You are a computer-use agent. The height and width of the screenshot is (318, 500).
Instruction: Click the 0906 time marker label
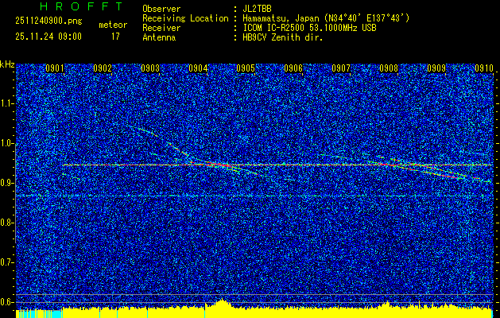(293, 68)
